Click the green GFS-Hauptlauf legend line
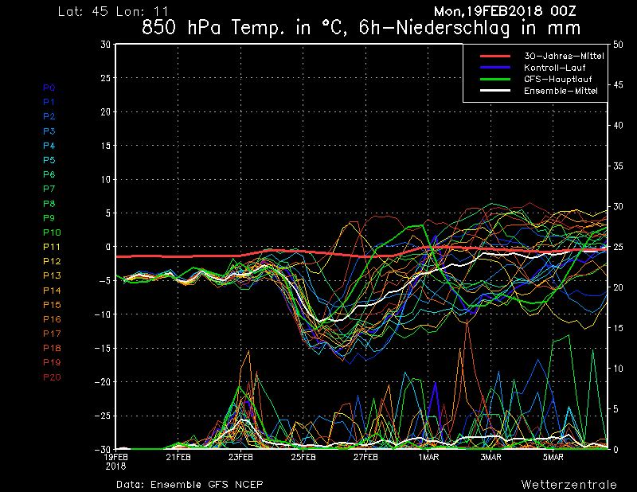Viewport: 637px width, 492px height. tap(494, 79)
